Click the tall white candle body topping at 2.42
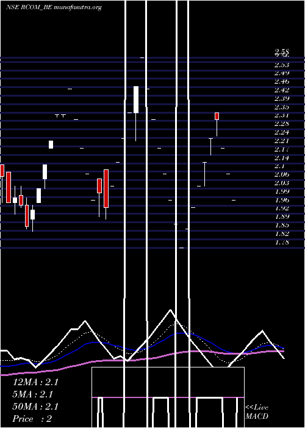This screenshot has width=305, height=428. coord(136,100)
